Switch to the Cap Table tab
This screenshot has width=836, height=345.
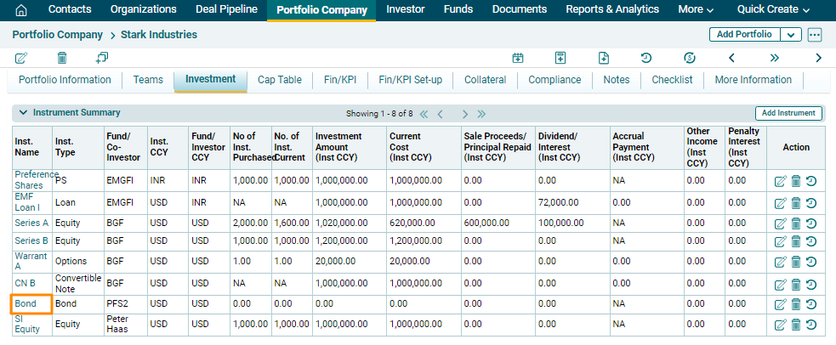(280, 80)
